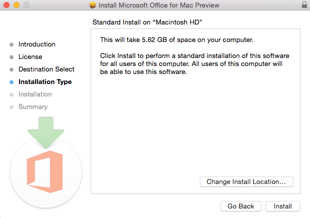
Task: Close the installer window
Action: (6, 5)
